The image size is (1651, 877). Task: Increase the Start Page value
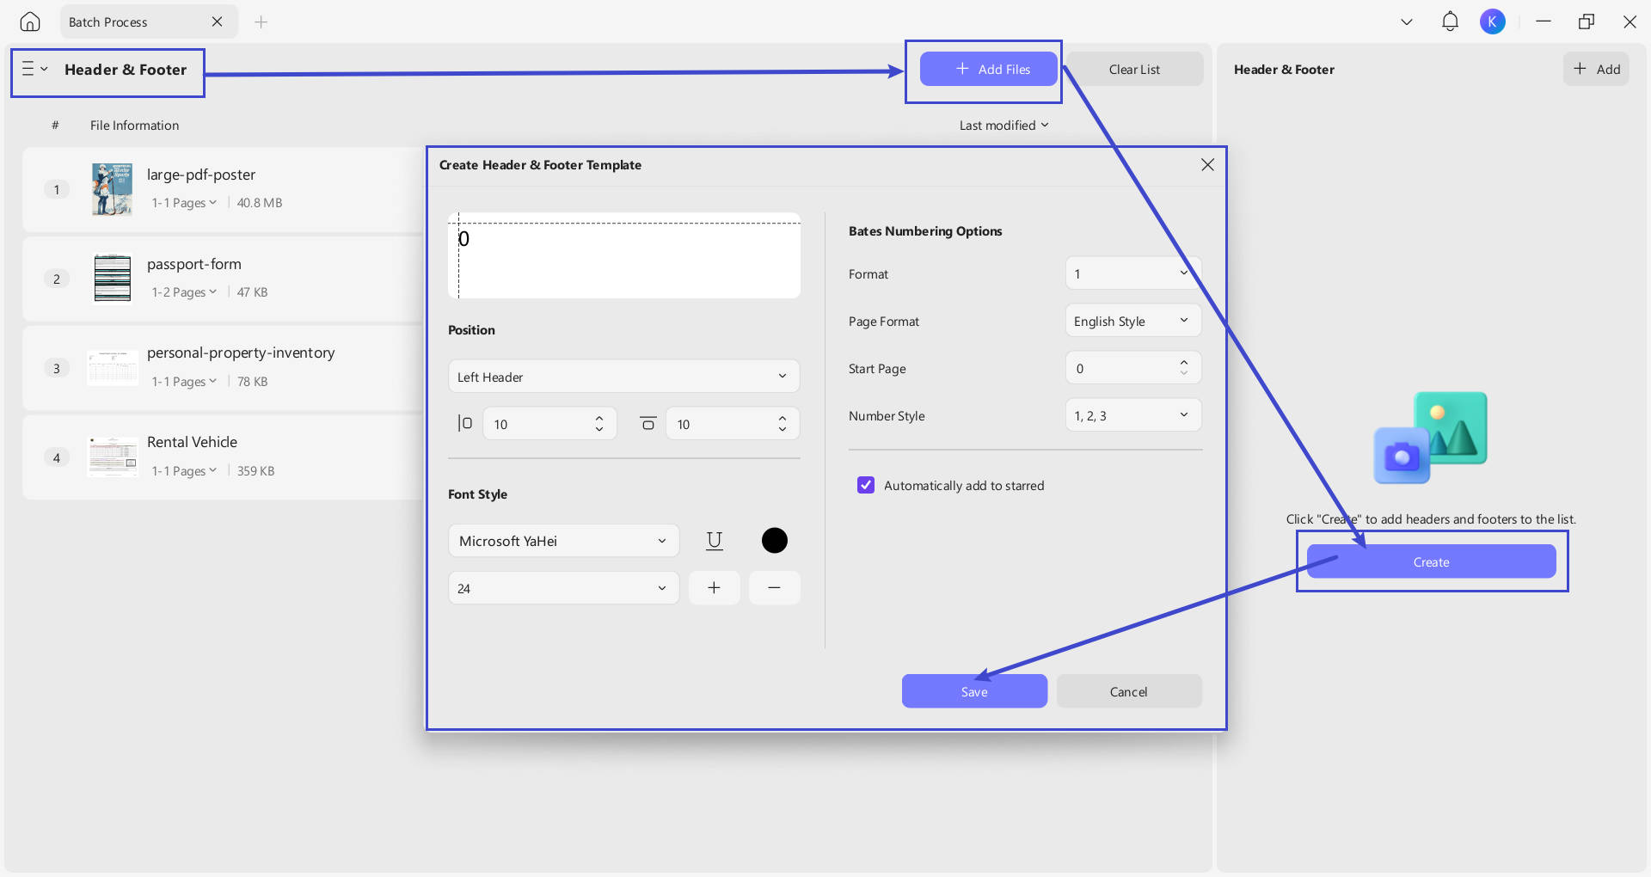[1184, 362]
